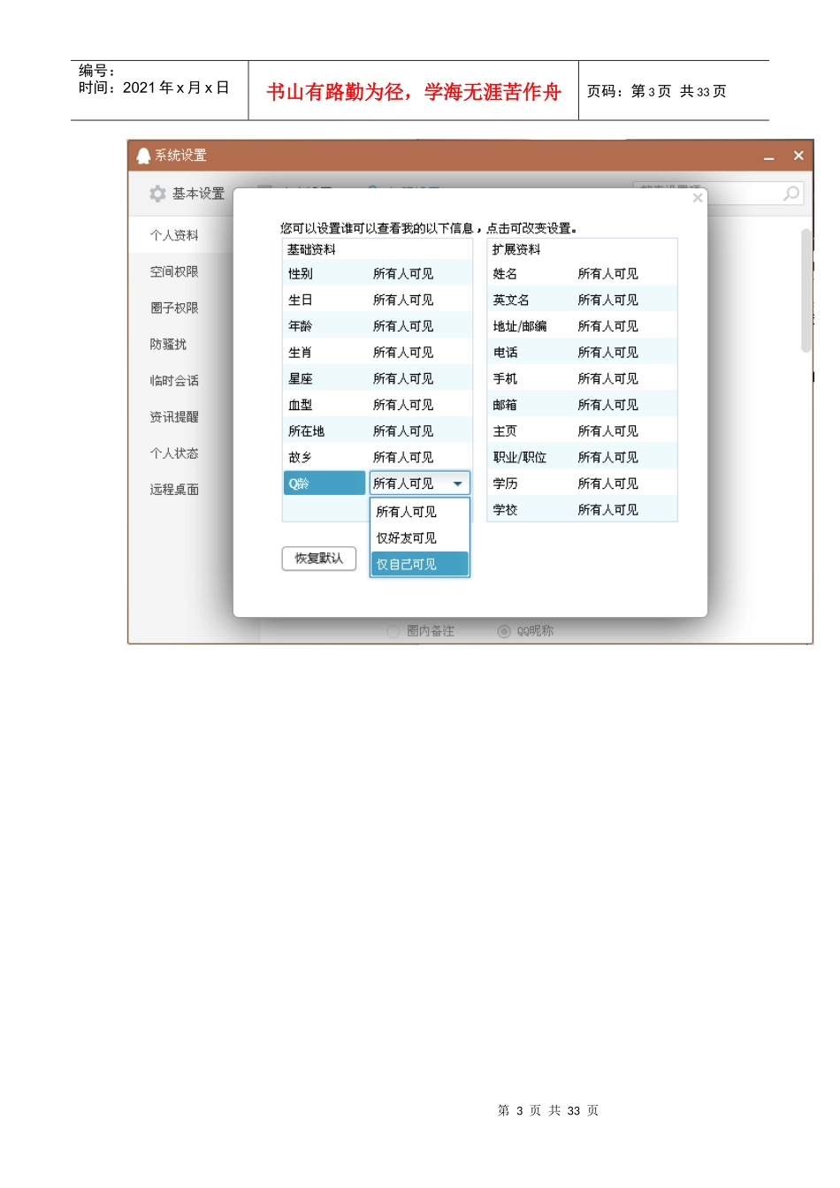
Task: Select the QQ昵称 radio button
Action: pyautogui.click(x=504, y=631)
